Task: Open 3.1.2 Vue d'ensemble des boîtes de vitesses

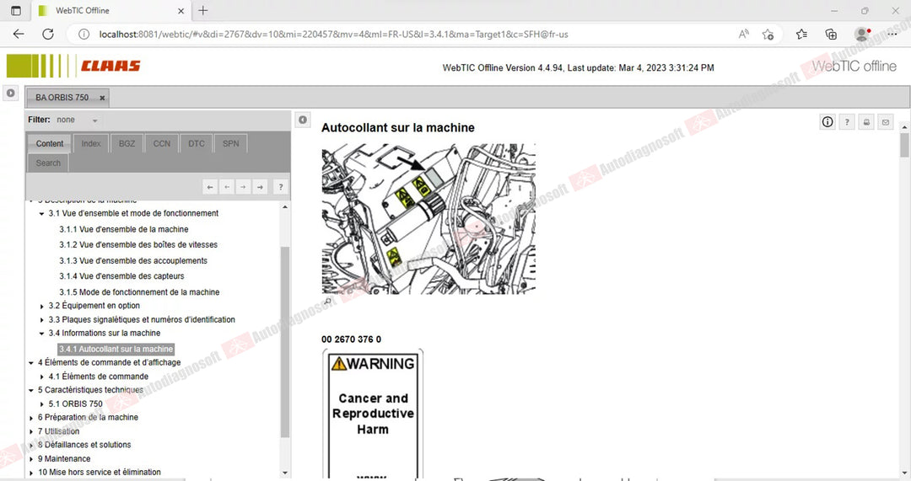Action: pos(138,245)
